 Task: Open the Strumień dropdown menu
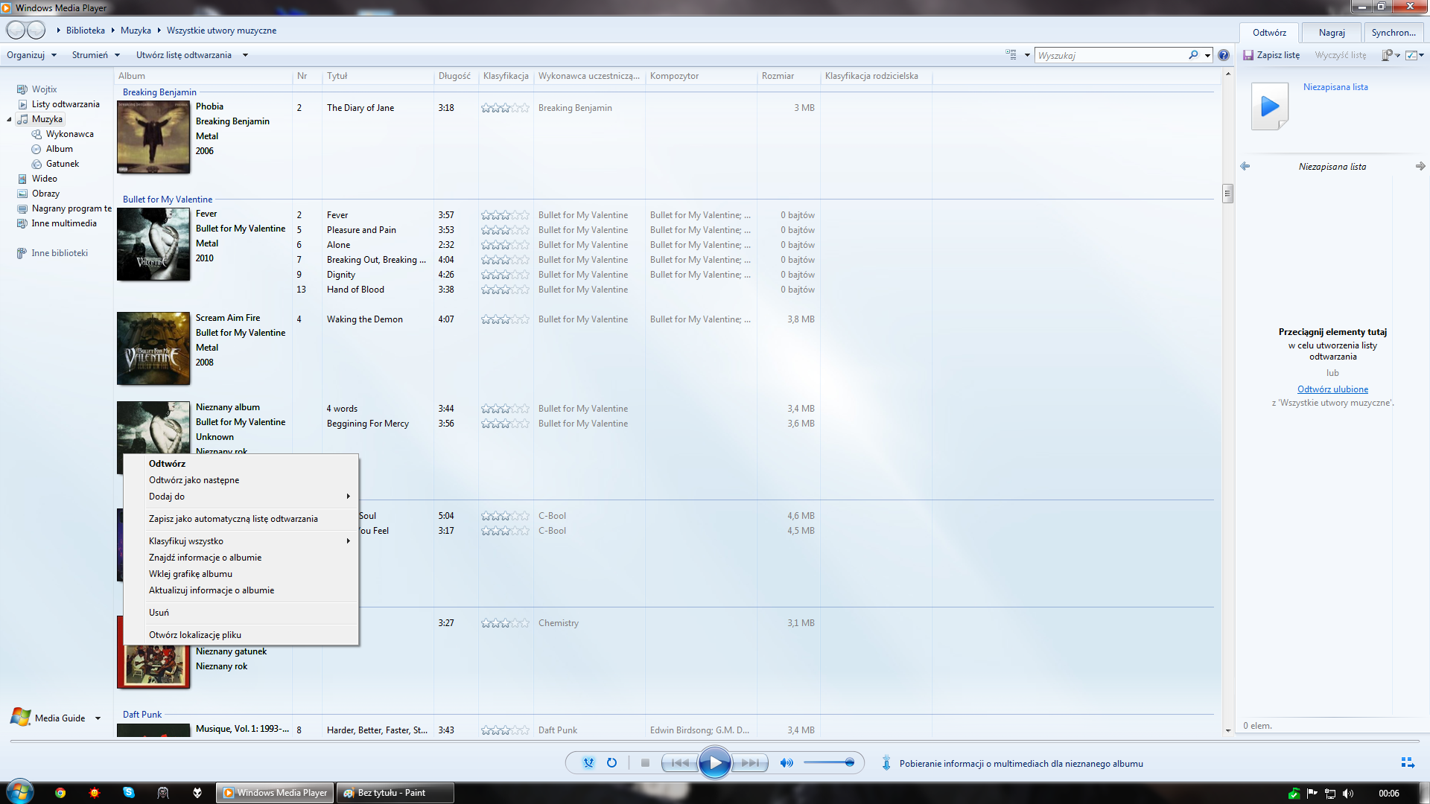(x=95, y=55)
